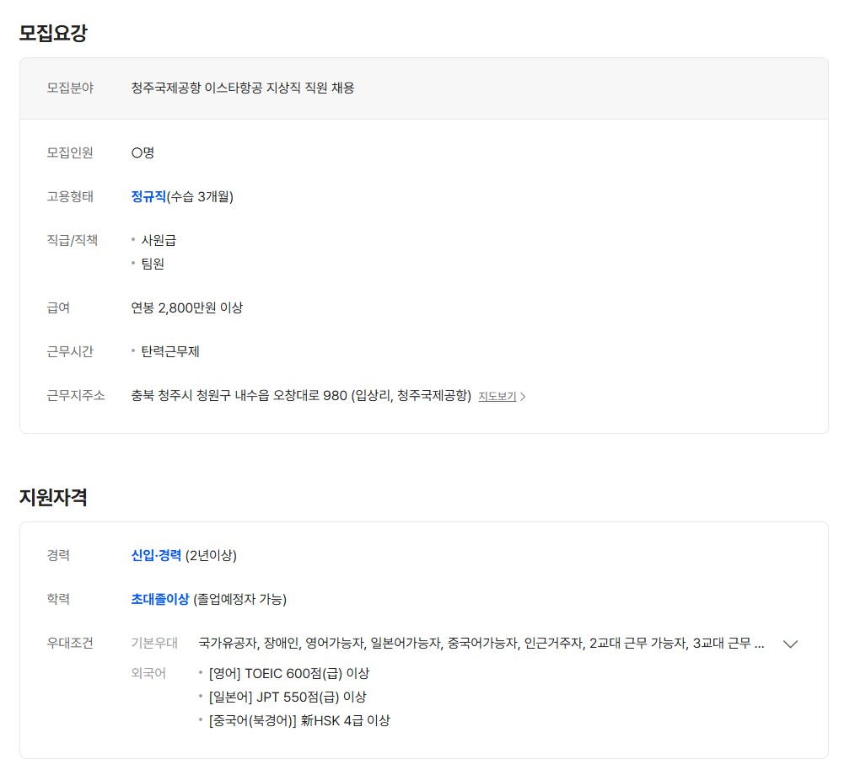The height and width of the screenshot is (775, 855).
Task: Click the 외국어 sub-label
Action: coord(148,673)
